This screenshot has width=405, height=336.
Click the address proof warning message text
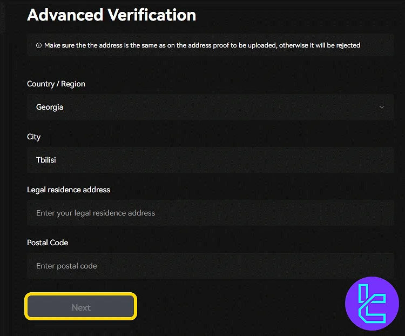click(202, 45)
